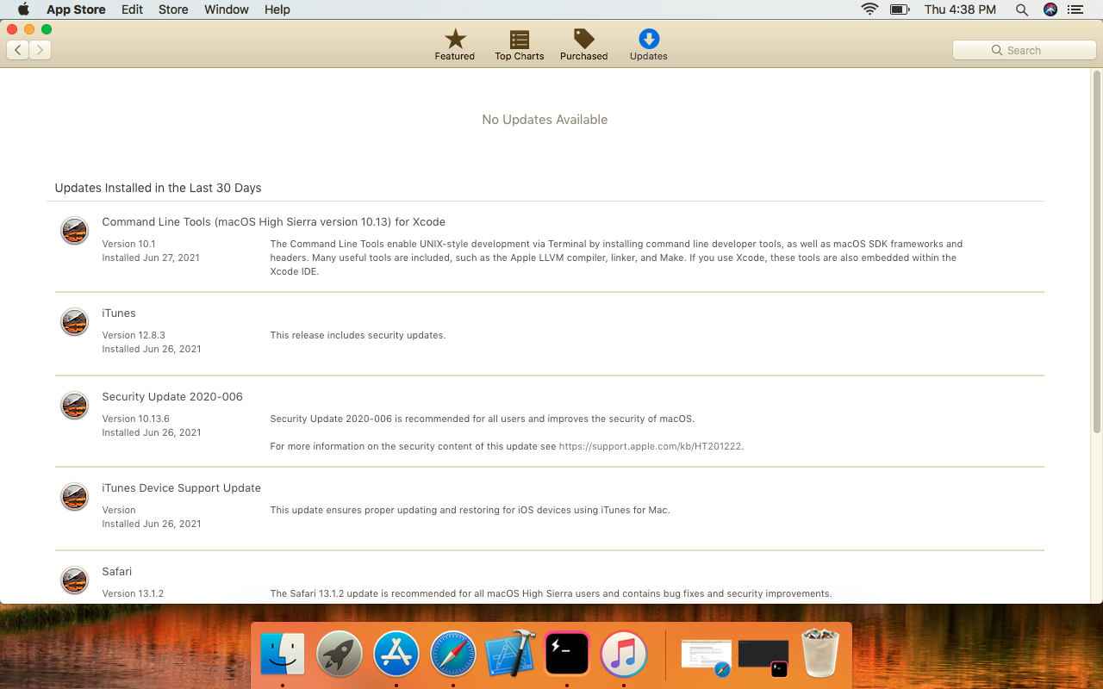Open Xcode from the Dock
The width and height of the screenshot is (1103, 689).
(x=510, y=654)
